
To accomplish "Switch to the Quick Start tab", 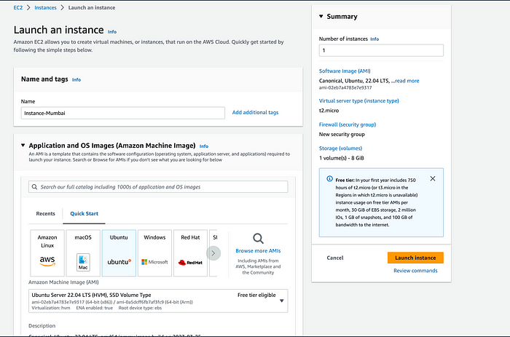I will [x=85, y=213].
